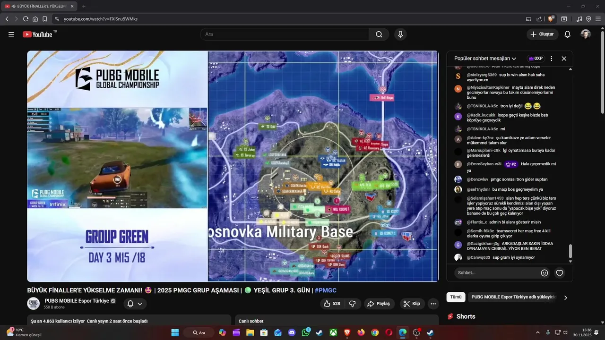This screenshot has height=340, width=605.
Task: Open Brave playlist music note icon
Action: click(579, 19)
